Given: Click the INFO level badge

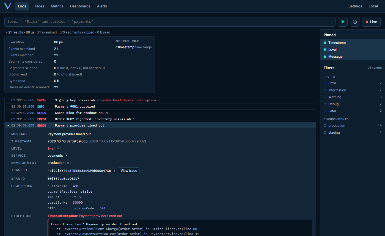Looking at the screenshot, I should pyautogui.click(x=41, y=106).
